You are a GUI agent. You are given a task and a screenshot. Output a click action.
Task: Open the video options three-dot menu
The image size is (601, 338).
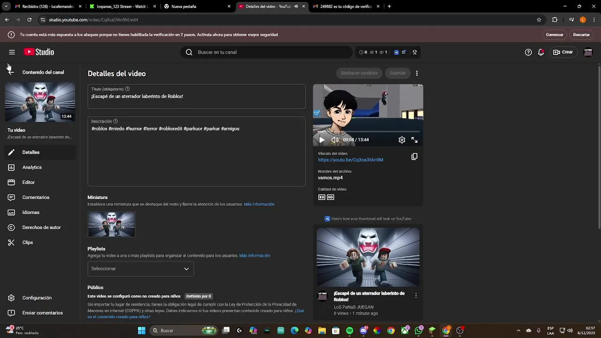point(416,73)
